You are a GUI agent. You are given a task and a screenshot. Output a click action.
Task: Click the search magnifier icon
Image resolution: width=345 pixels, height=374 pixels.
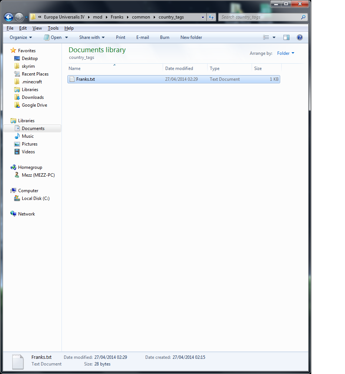pyautogui.click(x=303, y=17)
